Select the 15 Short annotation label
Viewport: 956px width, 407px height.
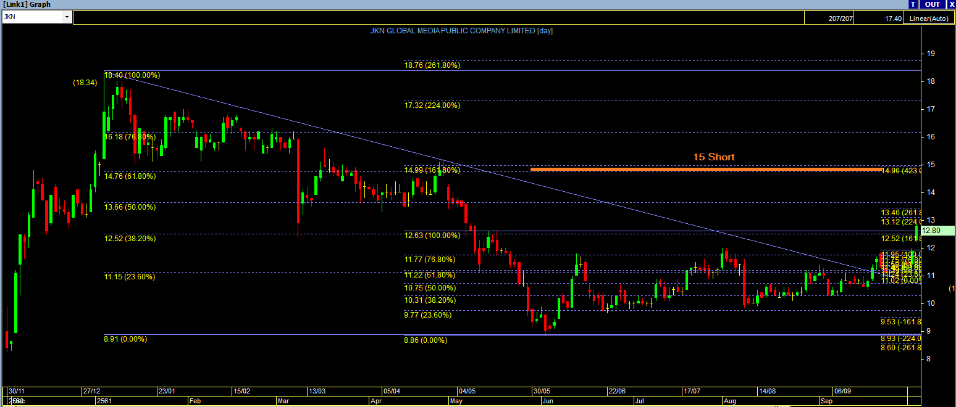click(714, 157)
